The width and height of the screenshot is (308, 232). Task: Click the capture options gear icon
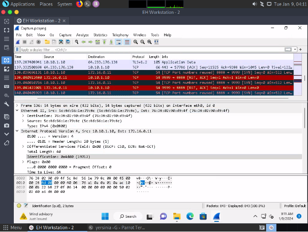(38, 42)
